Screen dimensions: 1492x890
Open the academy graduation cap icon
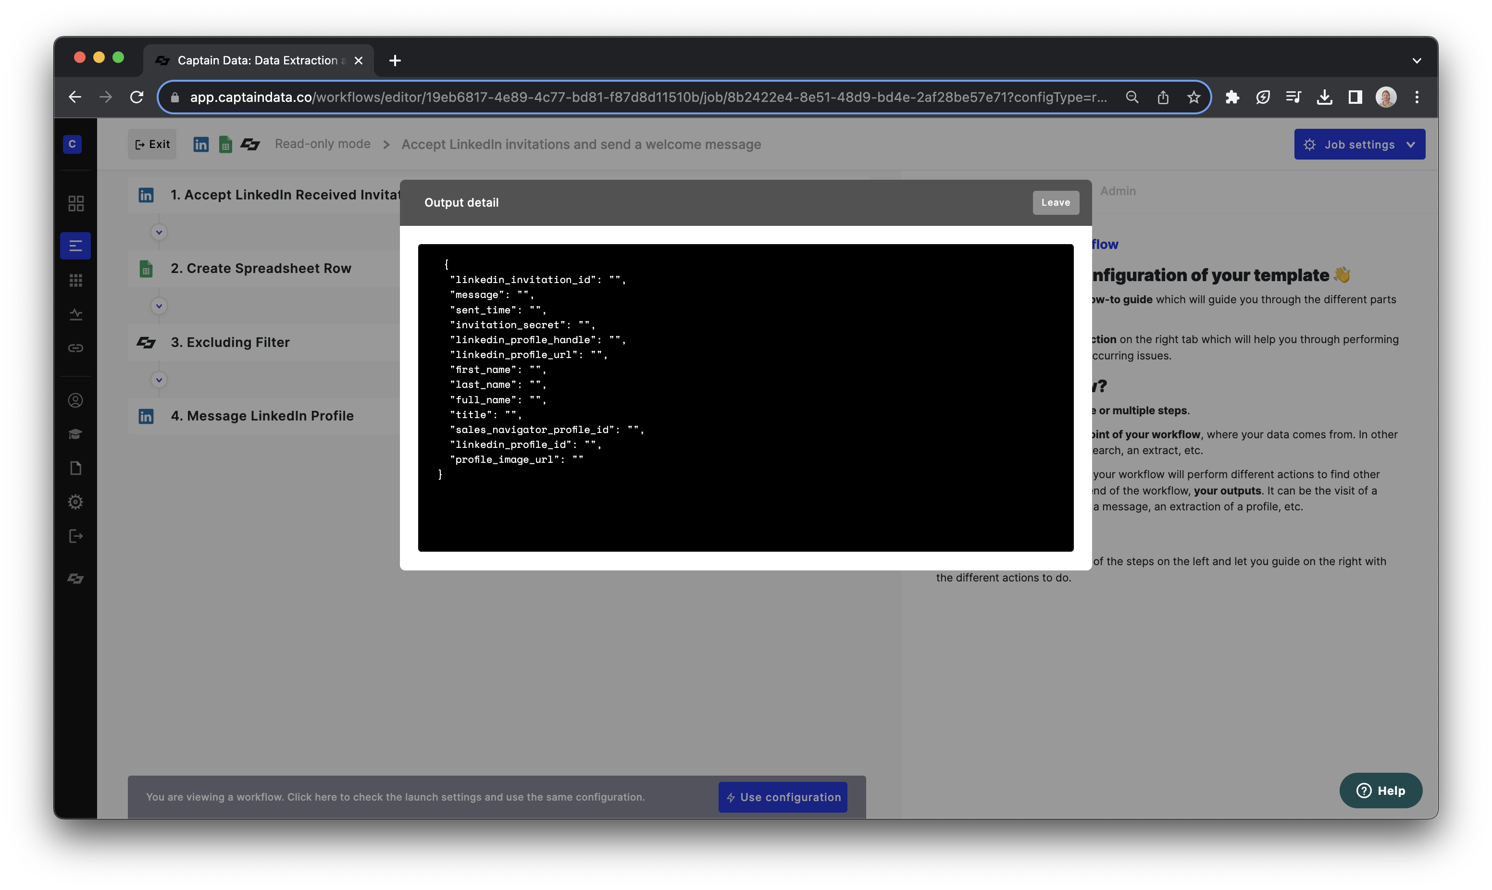[x=75, y=433]
